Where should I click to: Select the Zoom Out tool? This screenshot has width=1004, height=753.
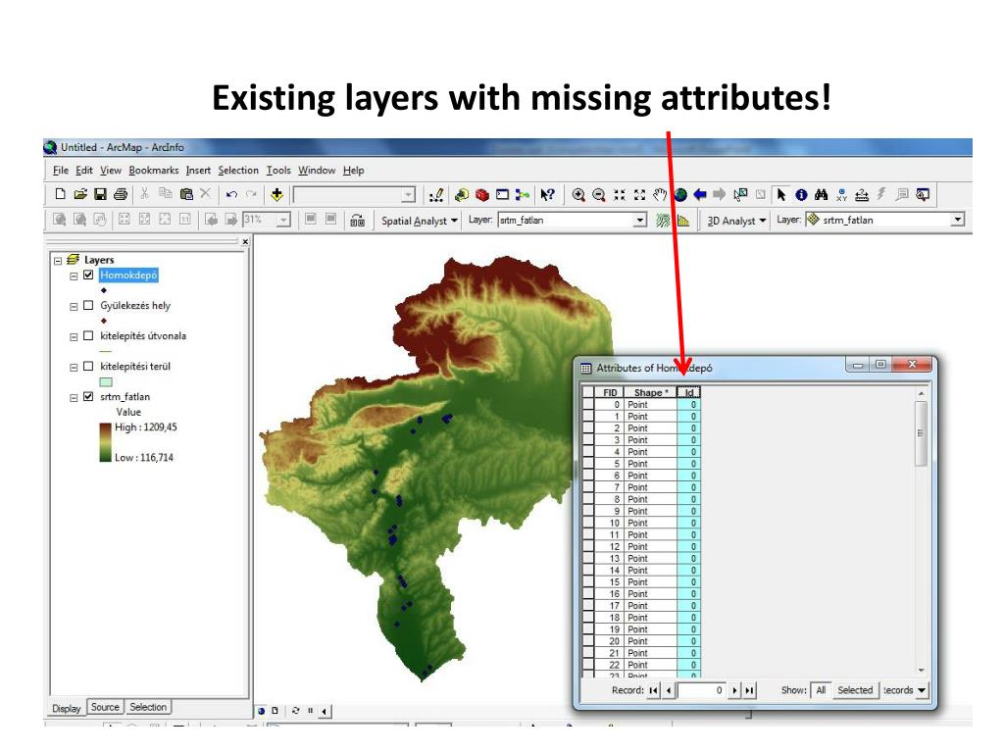pyautogui.click(x=599, y=195)
